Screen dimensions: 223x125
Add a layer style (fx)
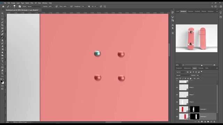pos(199,122)
